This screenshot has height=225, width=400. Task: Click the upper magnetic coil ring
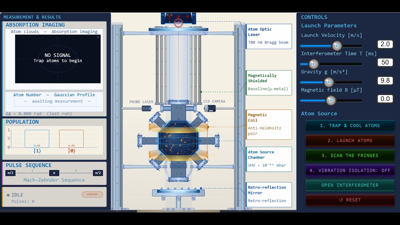pyautogui.click(x=178, y=127)
